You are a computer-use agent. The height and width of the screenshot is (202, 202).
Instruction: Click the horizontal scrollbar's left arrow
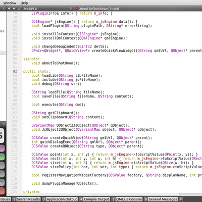pos(8,194)
